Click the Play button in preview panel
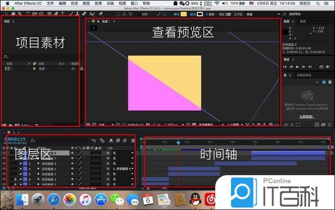 (298, 67)
